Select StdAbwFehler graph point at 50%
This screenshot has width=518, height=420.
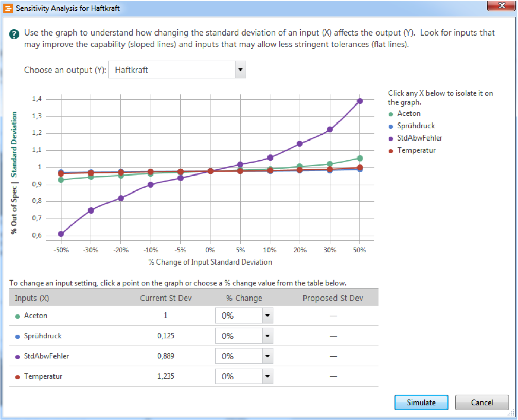pos(360,101)
